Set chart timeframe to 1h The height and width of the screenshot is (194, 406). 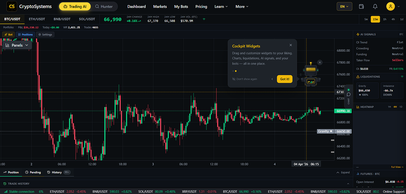(385, 19)
